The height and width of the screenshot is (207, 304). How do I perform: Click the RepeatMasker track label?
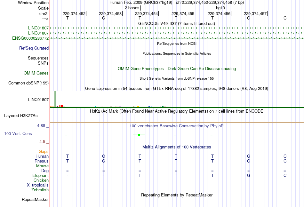click(x=35, y=199)
